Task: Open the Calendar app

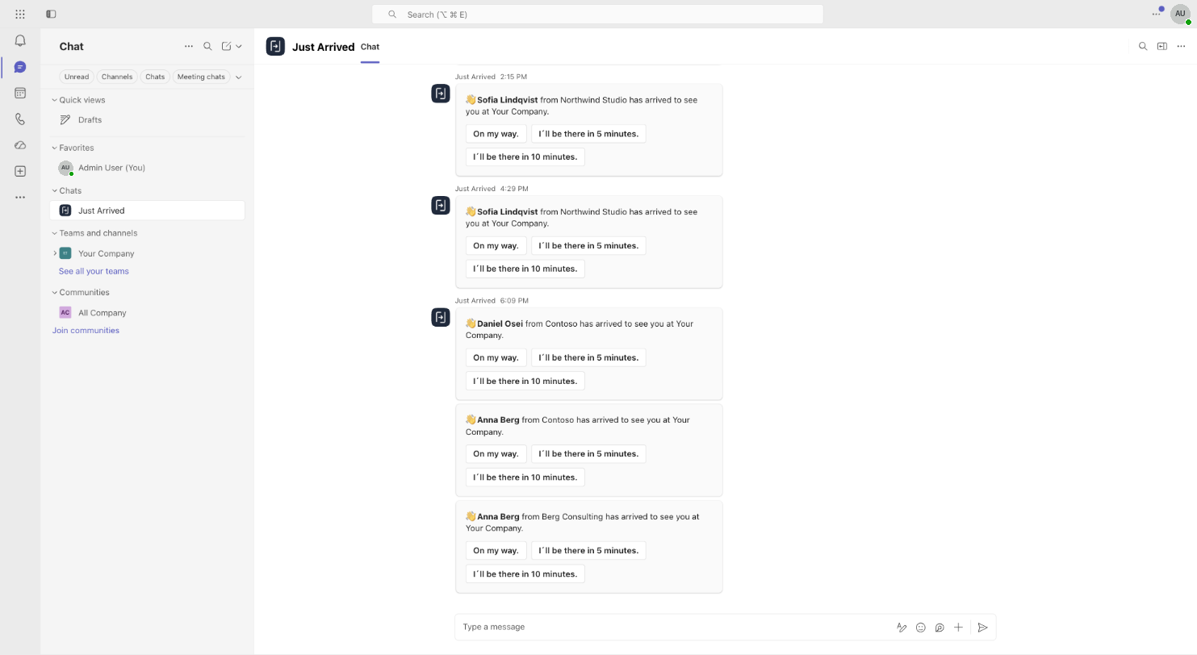Action: [x=20, y=93]
